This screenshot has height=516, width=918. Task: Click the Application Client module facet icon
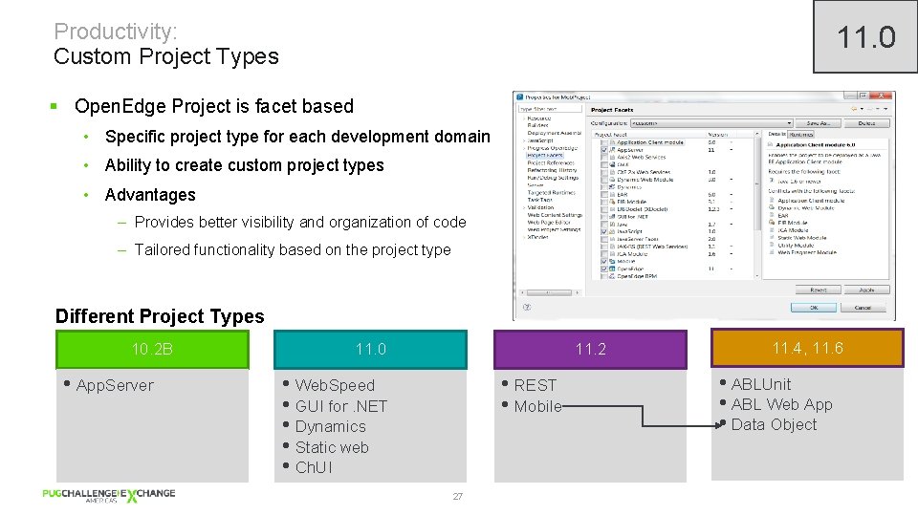(612, 142)
